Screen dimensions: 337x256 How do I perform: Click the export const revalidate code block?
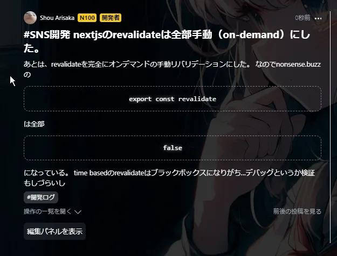[173, 99]
